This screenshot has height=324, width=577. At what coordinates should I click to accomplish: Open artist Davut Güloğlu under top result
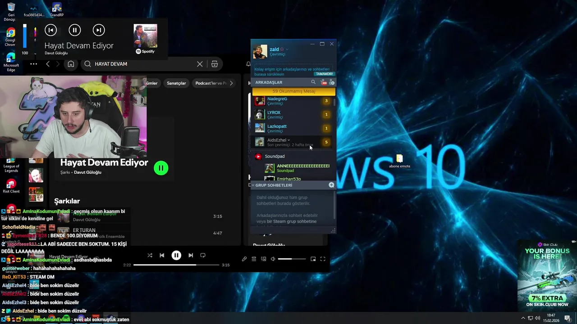[87, 172]
